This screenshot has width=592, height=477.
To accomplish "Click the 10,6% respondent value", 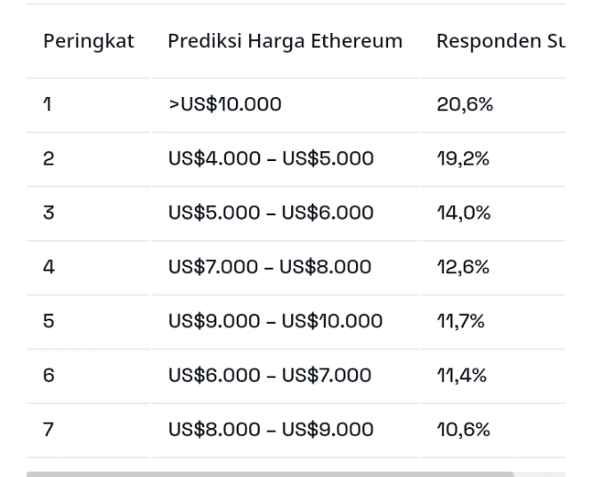I will coord(463,430).
